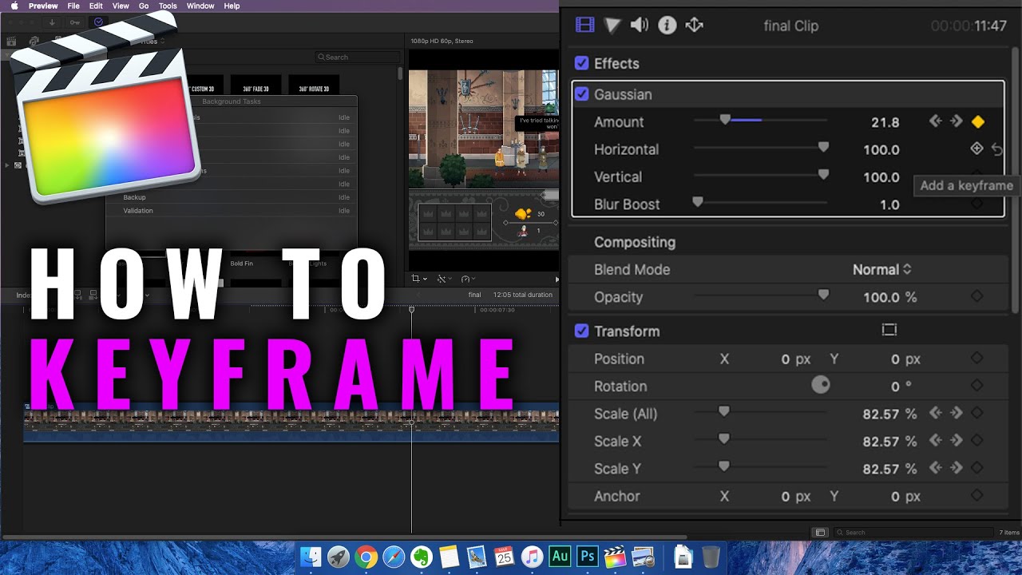Open the Window menu
The height and width of the screenshot is (575, 1022).
tap(200, 6)
